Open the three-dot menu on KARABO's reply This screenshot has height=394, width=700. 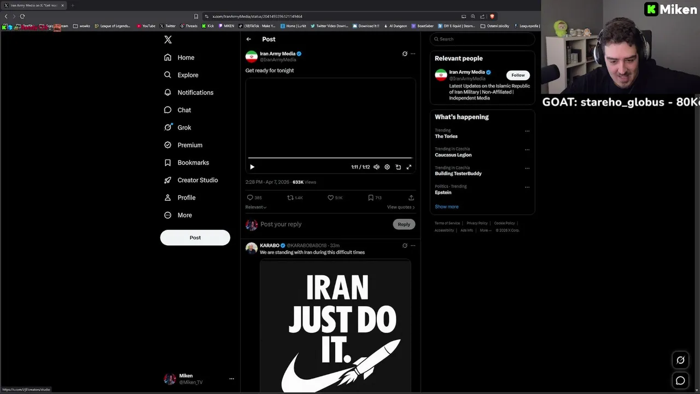coord(413,246)
